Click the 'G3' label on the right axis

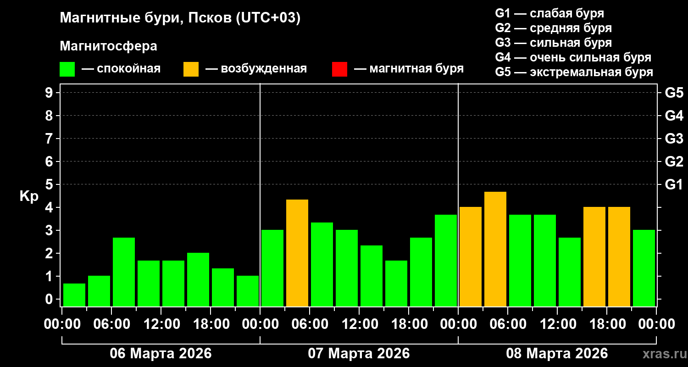674,139
